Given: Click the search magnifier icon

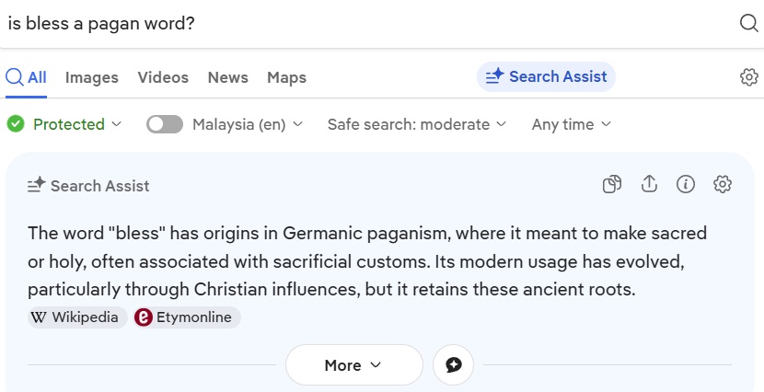Looking at the screenshot, I should (x=748, y=23).
